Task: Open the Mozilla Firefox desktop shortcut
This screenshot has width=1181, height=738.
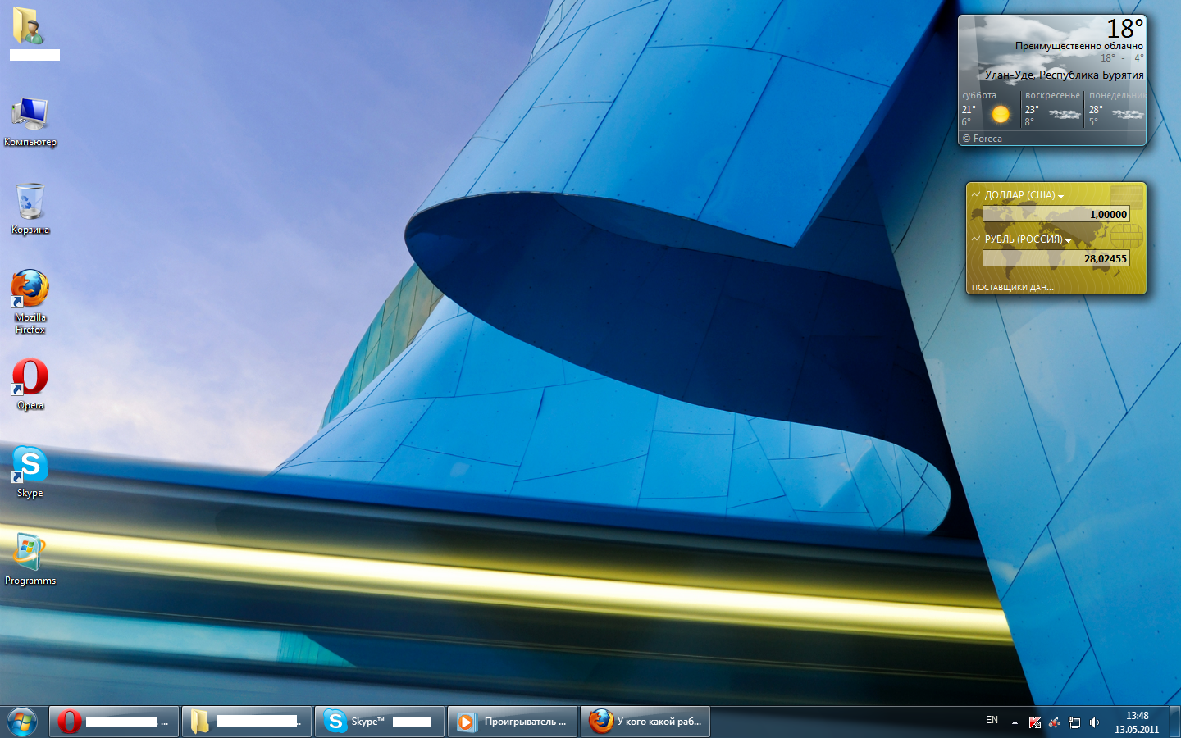Action: 30,290
